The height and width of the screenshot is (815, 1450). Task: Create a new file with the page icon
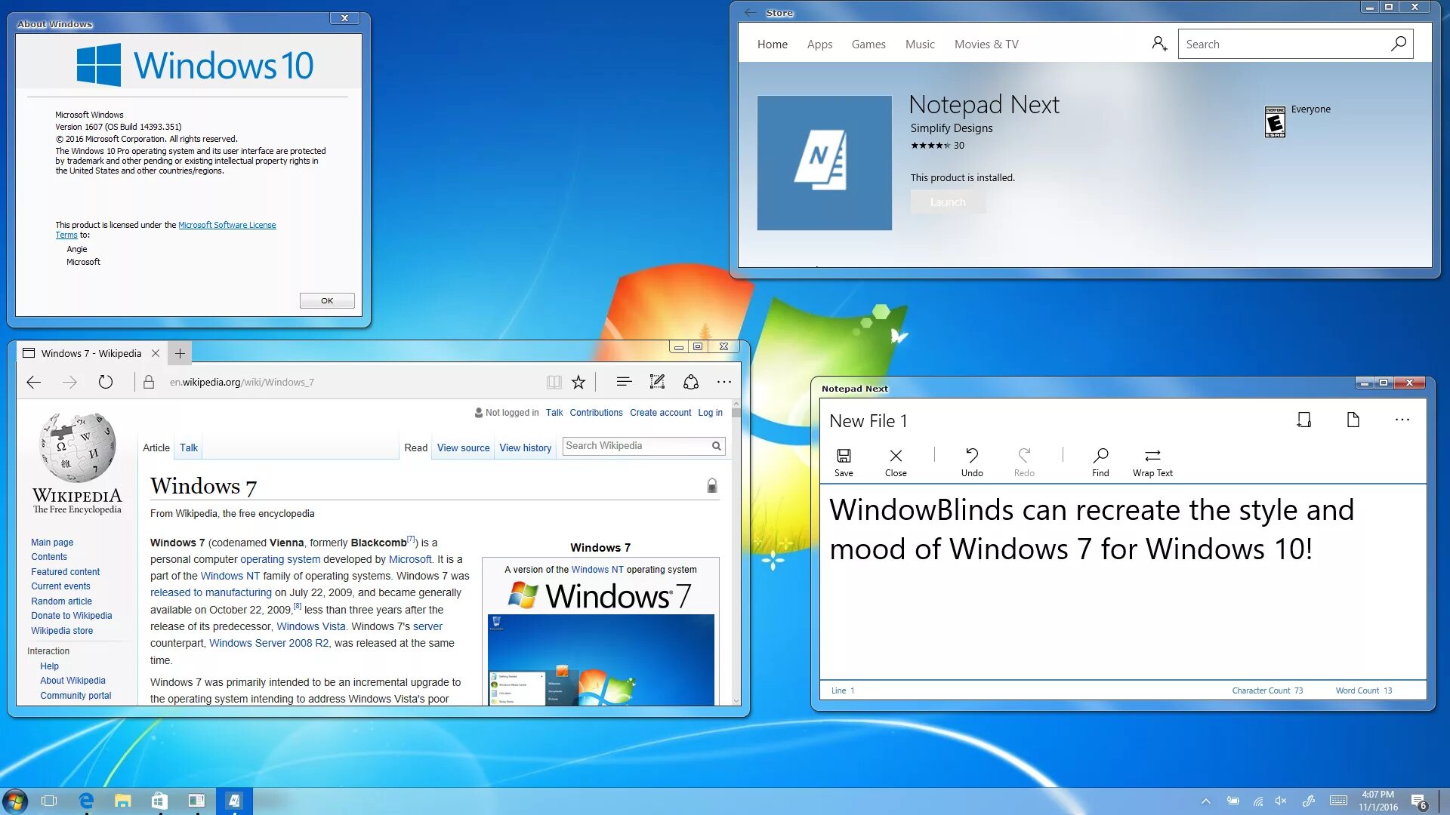pos(1353,420)
